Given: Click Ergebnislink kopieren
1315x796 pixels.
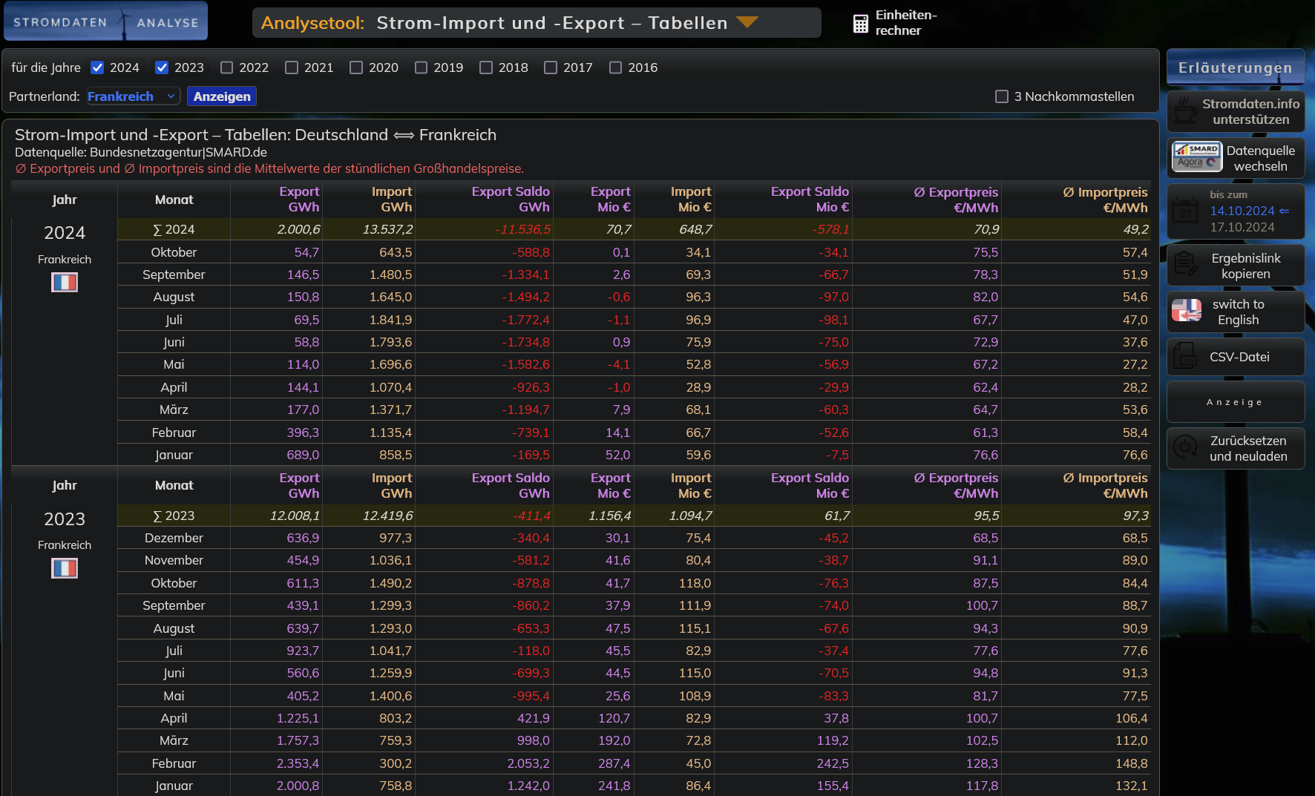Looking at the screenshot, I should point(1236,266).
